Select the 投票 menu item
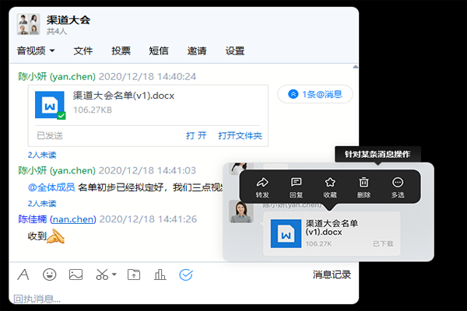Viewport: 467px width, 311px height. point(121,51)
